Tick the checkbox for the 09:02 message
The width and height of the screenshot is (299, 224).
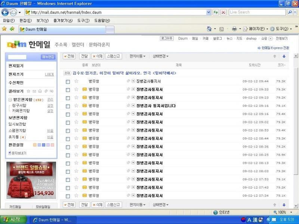coord(68,123)
